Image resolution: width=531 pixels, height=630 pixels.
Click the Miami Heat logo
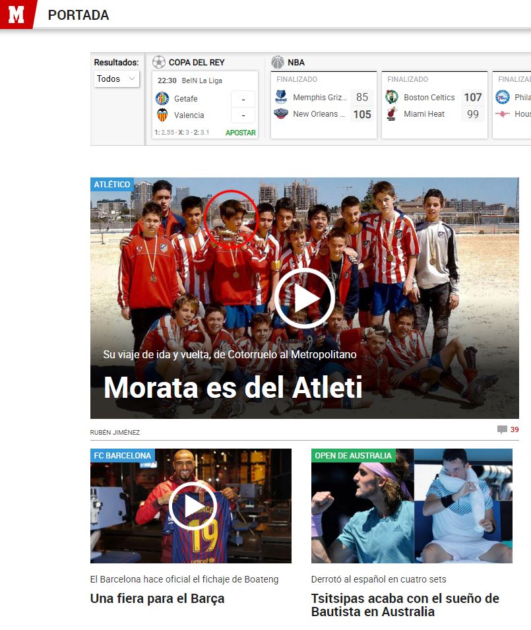(x=392, y=114)
